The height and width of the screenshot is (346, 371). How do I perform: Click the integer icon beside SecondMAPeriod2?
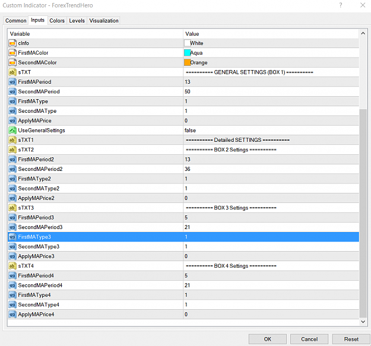click(x=12, y=169)
